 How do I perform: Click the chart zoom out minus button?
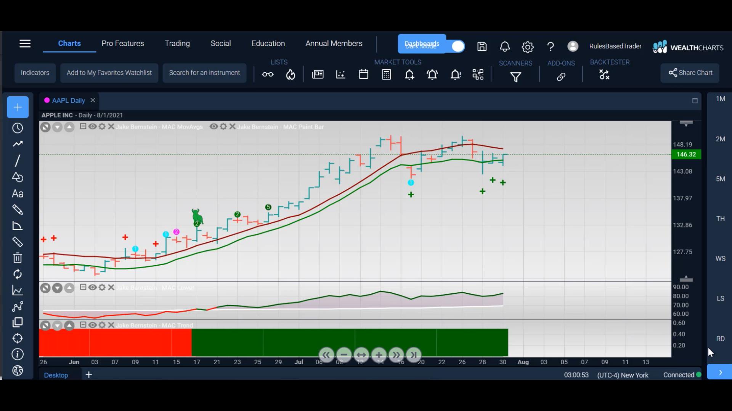pos(344,355)
